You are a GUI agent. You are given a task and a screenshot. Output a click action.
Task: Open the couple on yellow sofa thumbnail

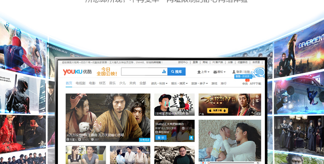pyautogui.click(x=86, y=155)
